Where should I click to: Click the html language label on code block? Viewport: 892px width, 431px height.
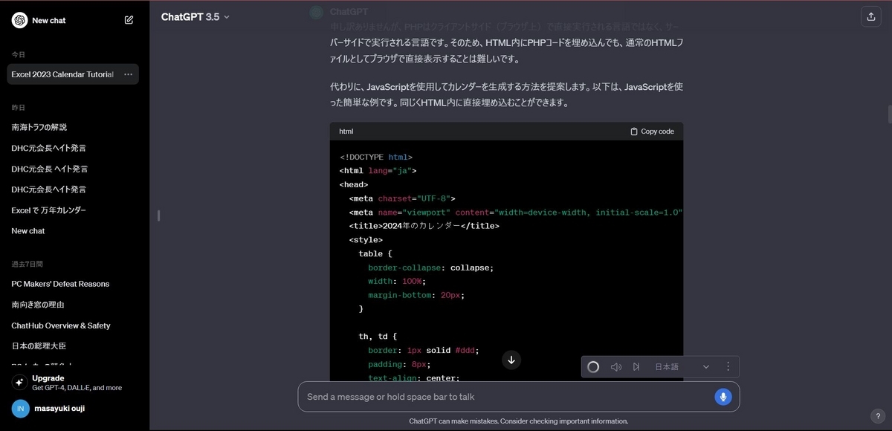pos(346,132)
